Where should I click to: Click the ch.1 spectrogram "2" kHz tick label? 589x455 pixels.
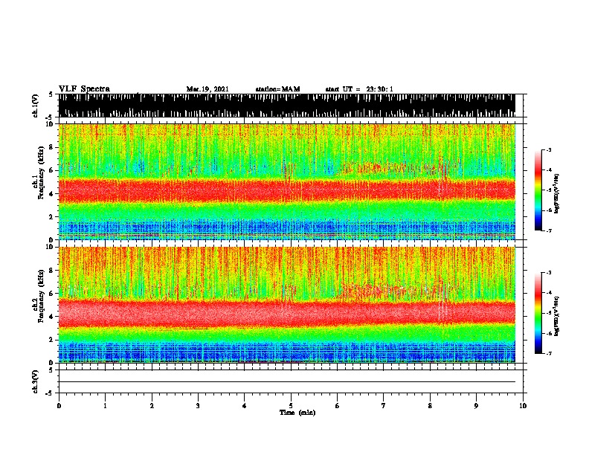point(51,216)
